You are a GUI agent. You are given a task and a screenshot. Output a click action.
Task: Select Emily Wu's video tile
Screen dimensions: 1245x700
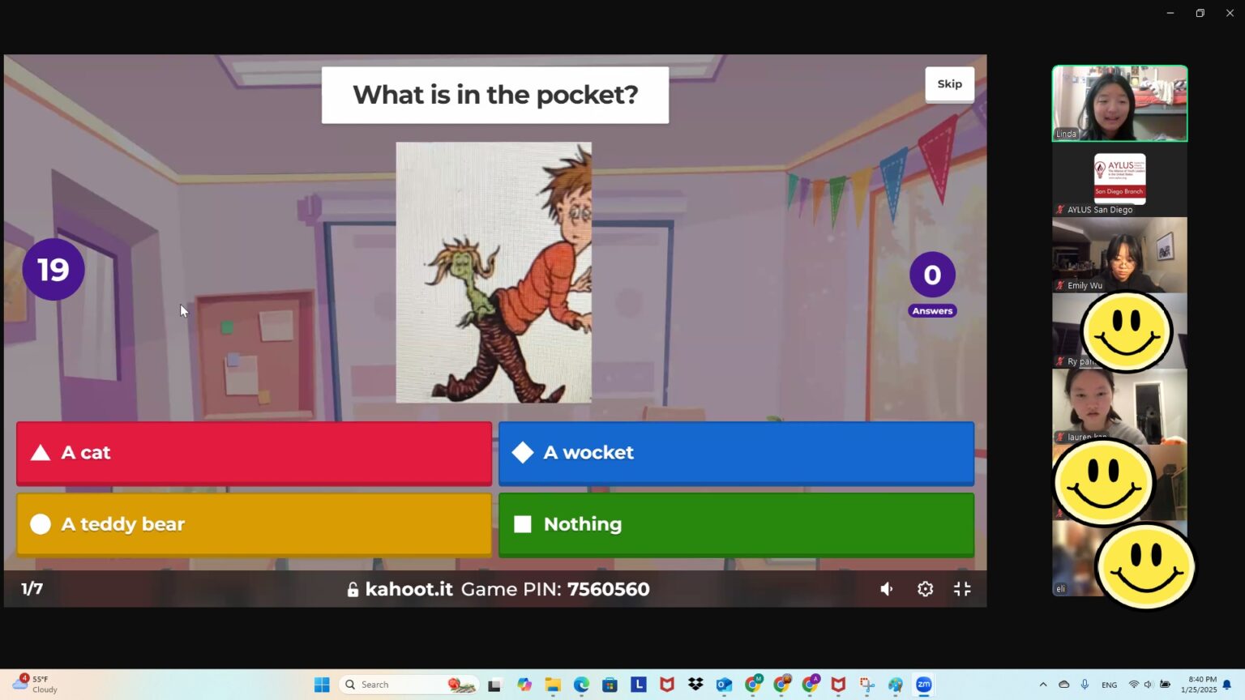1119,254
